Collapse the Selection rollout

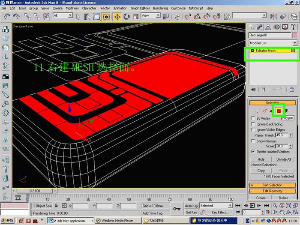click(272, 103)
